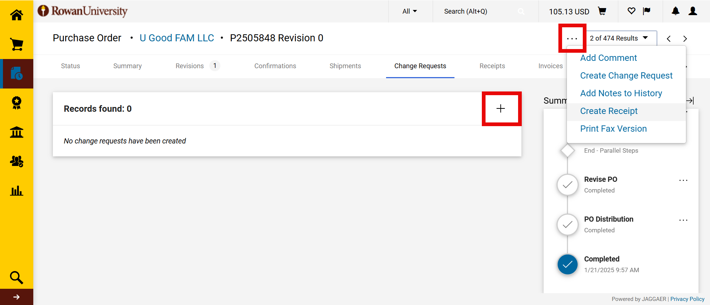710x305 pixels.
Task: Open PO Distribution step options menu
Action: (683, 220)
